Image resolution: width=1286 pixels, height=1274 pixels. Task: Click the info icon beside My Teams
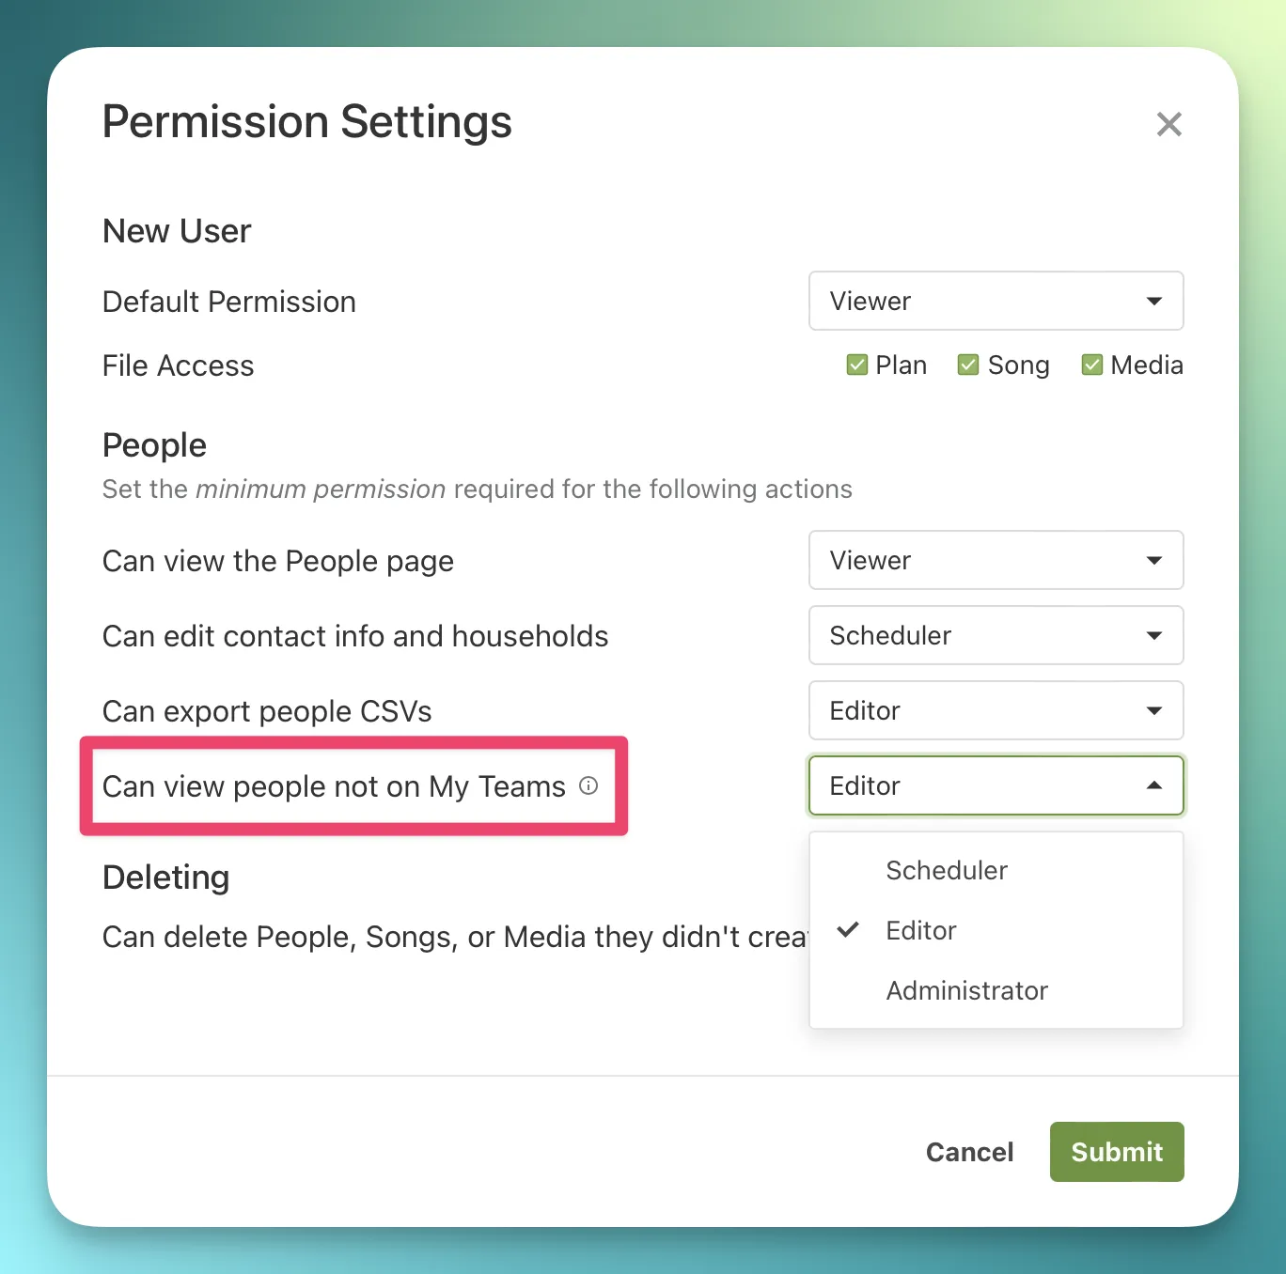click(588, 785)
